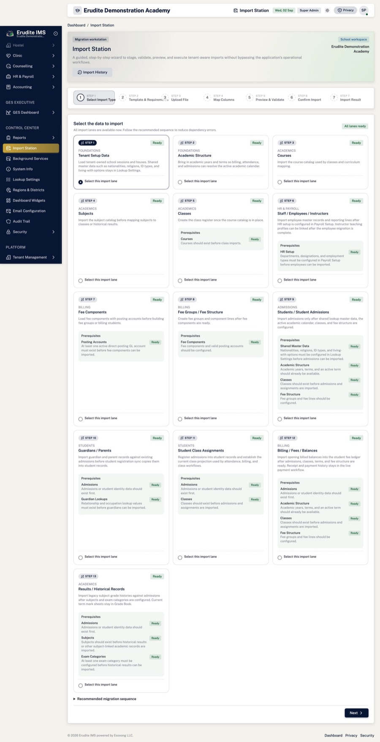Click the Next button
The width and height of the screenshot is (380, 742).
click(x=356, y=713)
